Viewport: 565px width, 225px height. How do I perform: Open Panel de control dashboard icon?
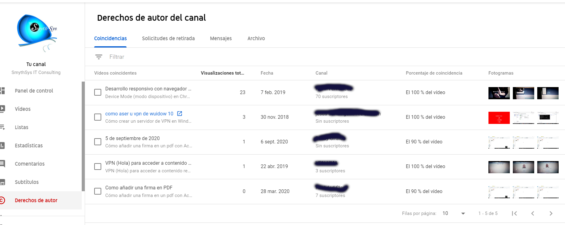[x=2, y=91]
